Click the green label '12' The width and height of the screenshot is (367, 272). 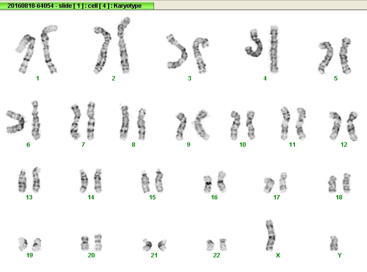click(x=344, y=145)
